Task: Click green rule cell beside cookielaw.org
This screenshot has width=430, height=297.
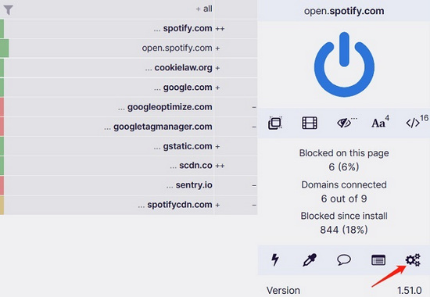Action: [2, 68]
